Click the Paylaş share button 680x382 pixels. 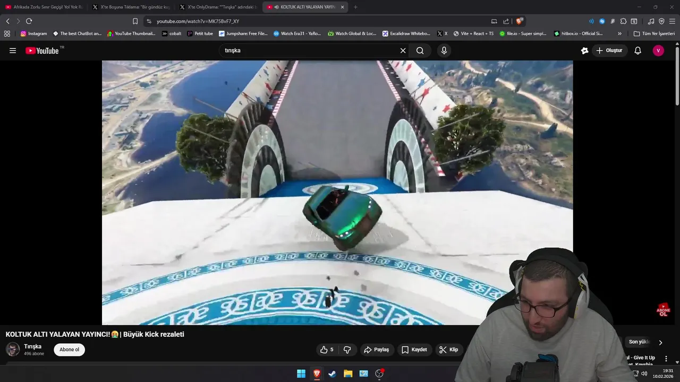click(376, 350)
